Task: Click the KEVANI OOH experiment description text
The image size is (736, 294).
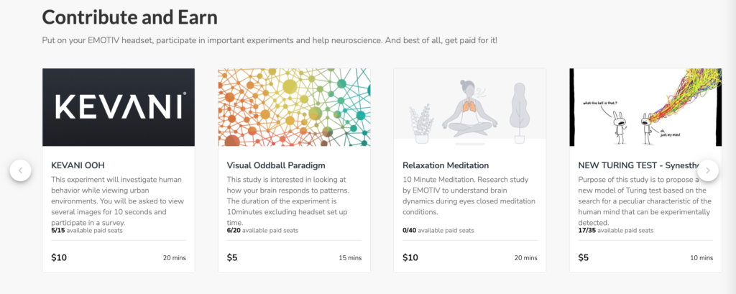Action: (x=116, y=201)
